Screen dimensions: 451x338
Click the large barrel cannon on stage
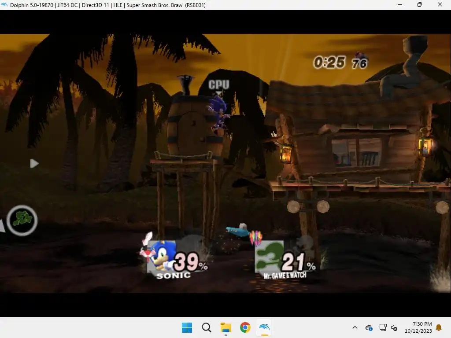click(x=195, y=127)
